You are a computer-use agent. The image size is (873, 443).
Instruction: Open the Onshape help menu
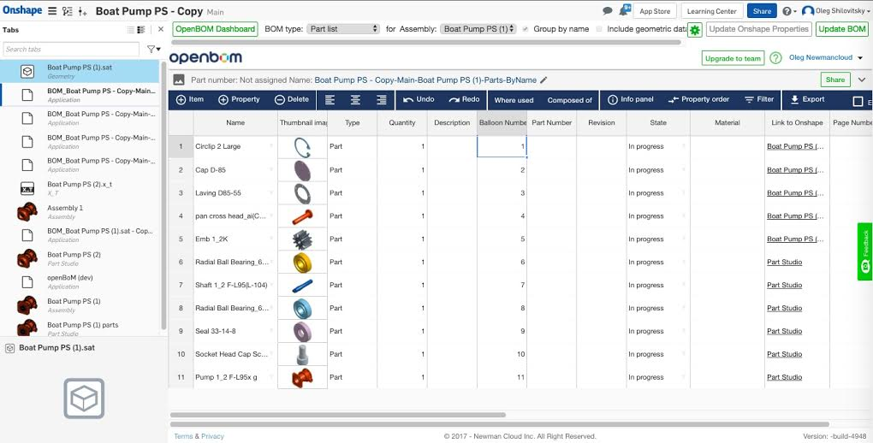pyautogui.click(x=789, y=11)
